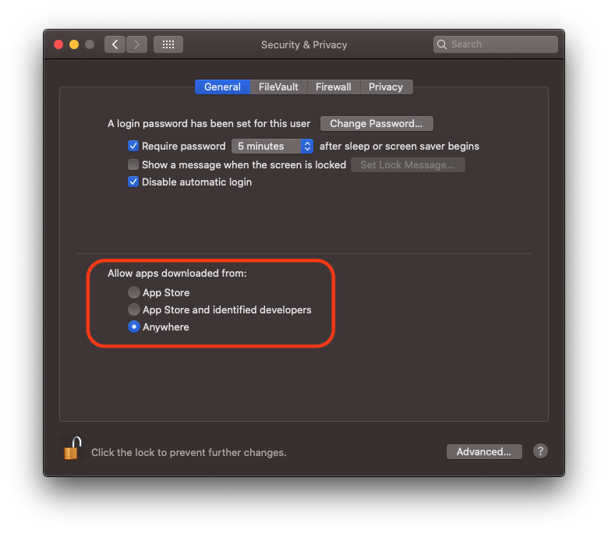This screenshot has height=534, width=608.
Task: Go forward with the right chevron
Action: click(137, 44)
